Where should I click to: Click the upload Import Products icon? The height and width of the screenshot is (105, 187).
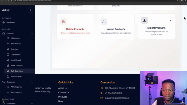104,22
